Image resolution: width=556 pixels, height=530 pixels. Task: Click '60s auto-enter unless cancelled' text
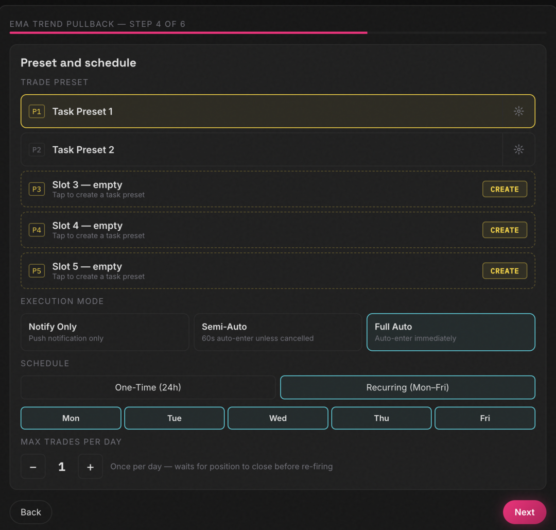(x=258, y=338)
